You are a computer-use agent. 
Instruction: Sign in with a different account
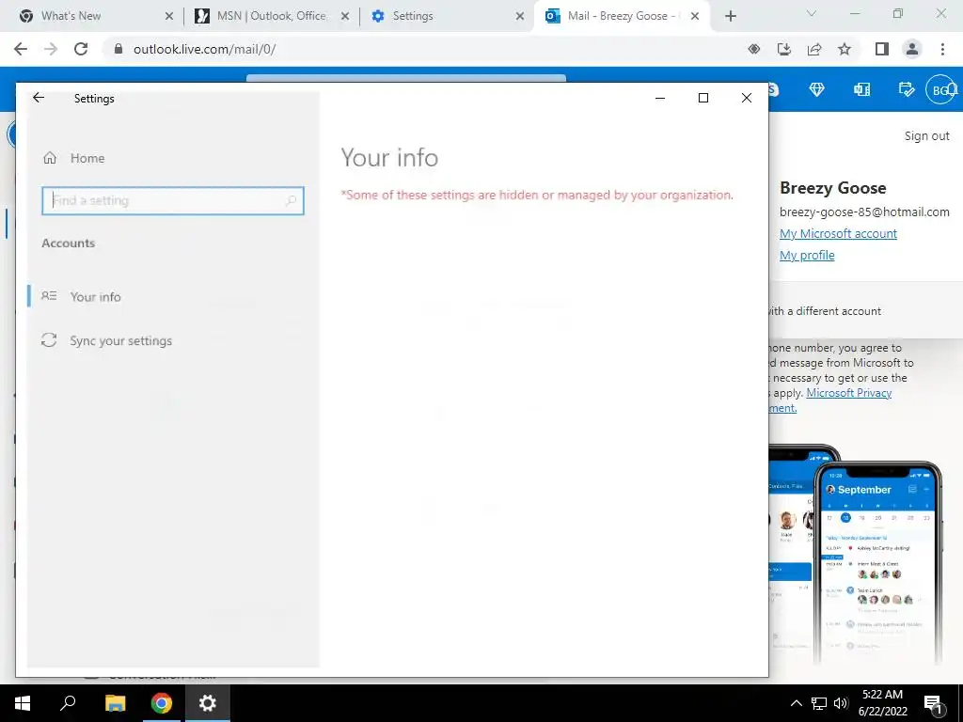[x=825, y=310]
